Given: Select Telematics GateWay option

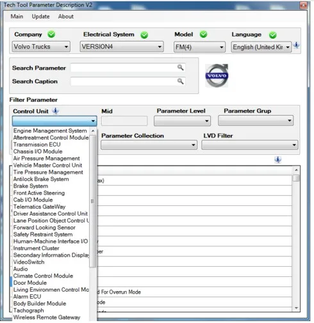Looking at the screenshot, I should click(51, 207).
